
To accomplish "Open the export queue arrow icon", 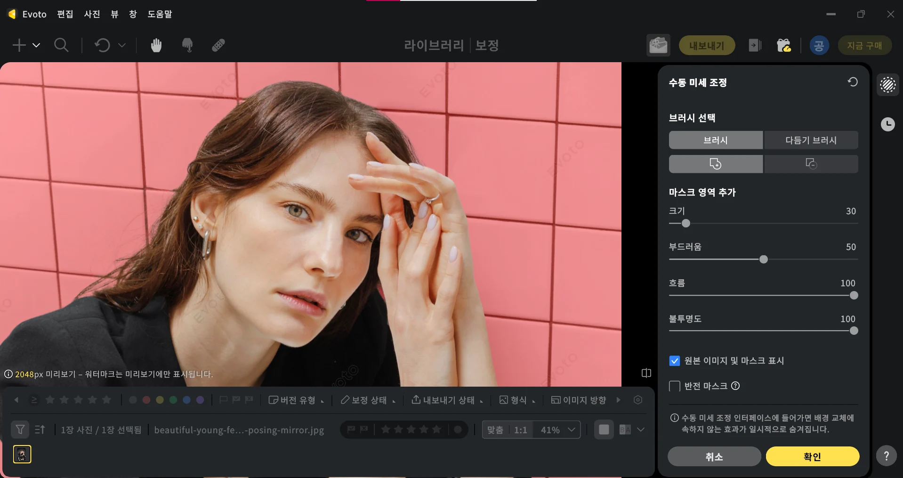I will tap(755, 45).
